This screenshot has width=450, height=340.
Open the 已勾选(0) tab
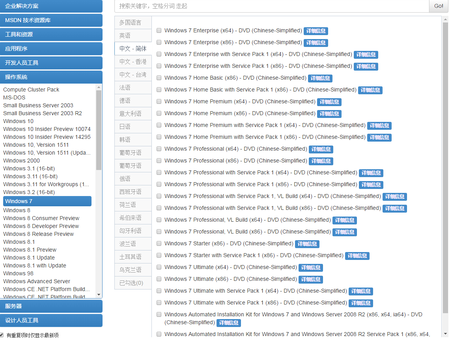click(x=133, y=283)
